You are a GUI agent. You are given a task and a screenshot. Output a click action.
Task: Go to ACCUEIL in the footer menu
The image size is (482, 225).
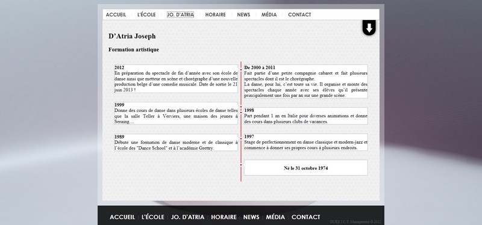click(122, 217)
